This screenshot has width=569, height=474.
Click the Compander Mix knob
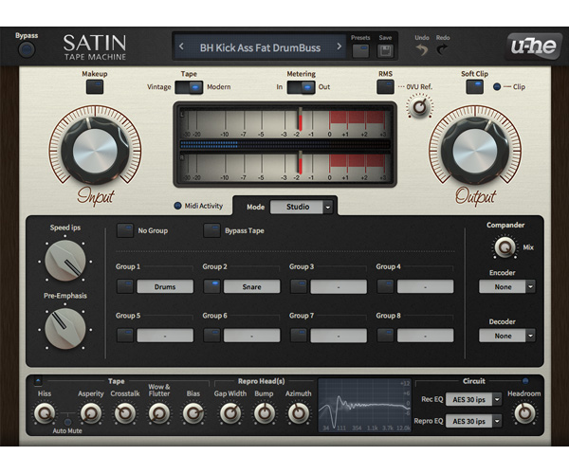coord(505,247)
